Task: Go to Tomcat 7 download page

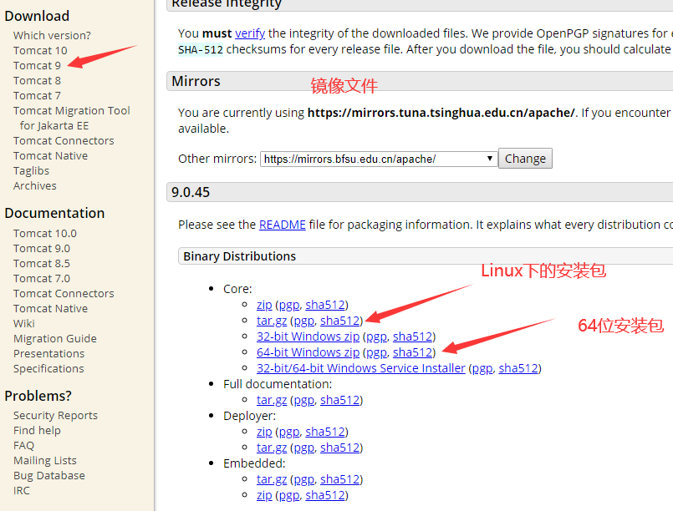Action: pyautogui.click(x=37, y=95)
